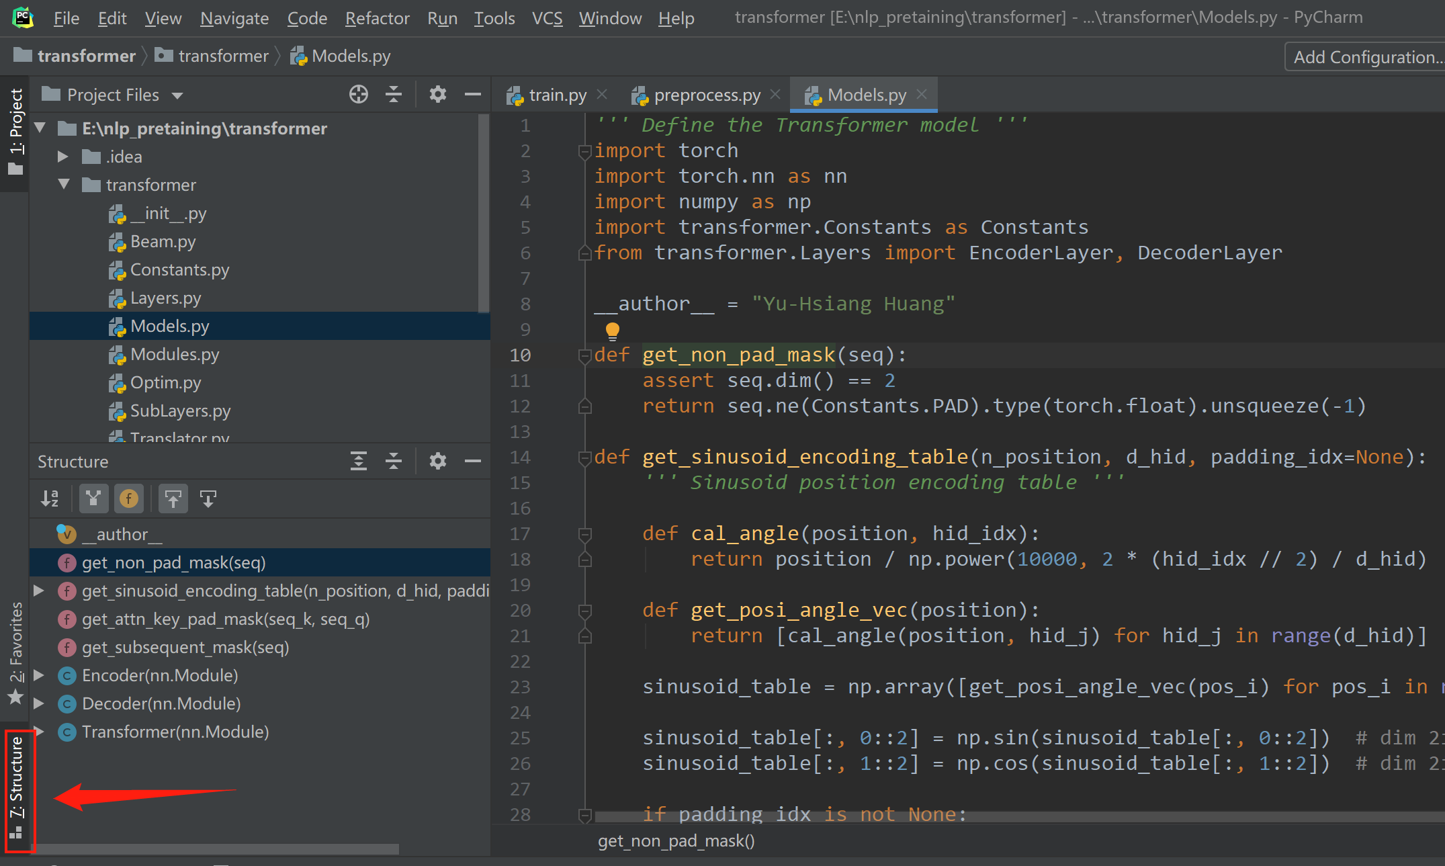Click the locate current file target icon
Viewport: 1445px width, 866px height.
tap(359, 95)
